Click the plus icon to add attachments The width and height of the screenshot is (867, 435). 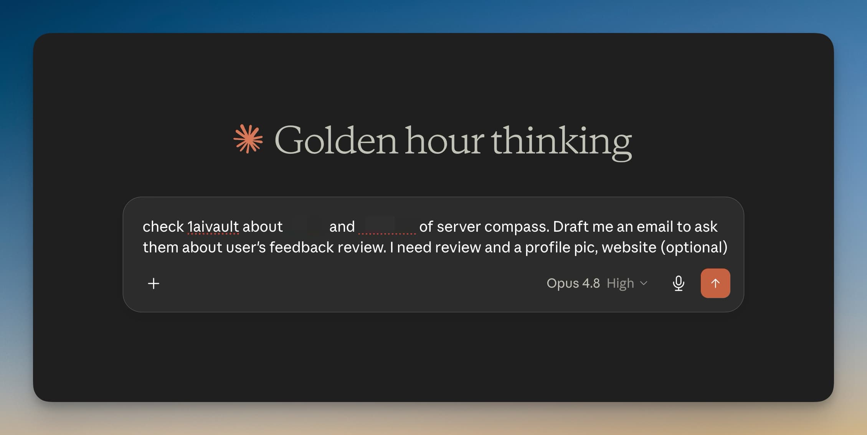tap(154, 283)
